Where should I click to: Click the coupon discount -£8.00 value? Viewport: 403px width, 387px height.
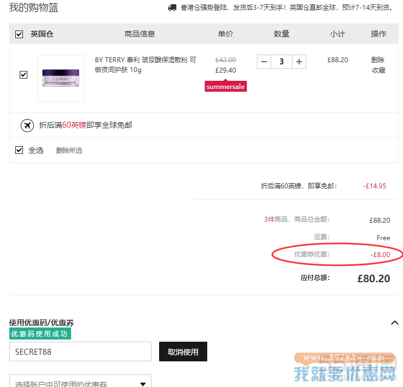click(380, 254)
